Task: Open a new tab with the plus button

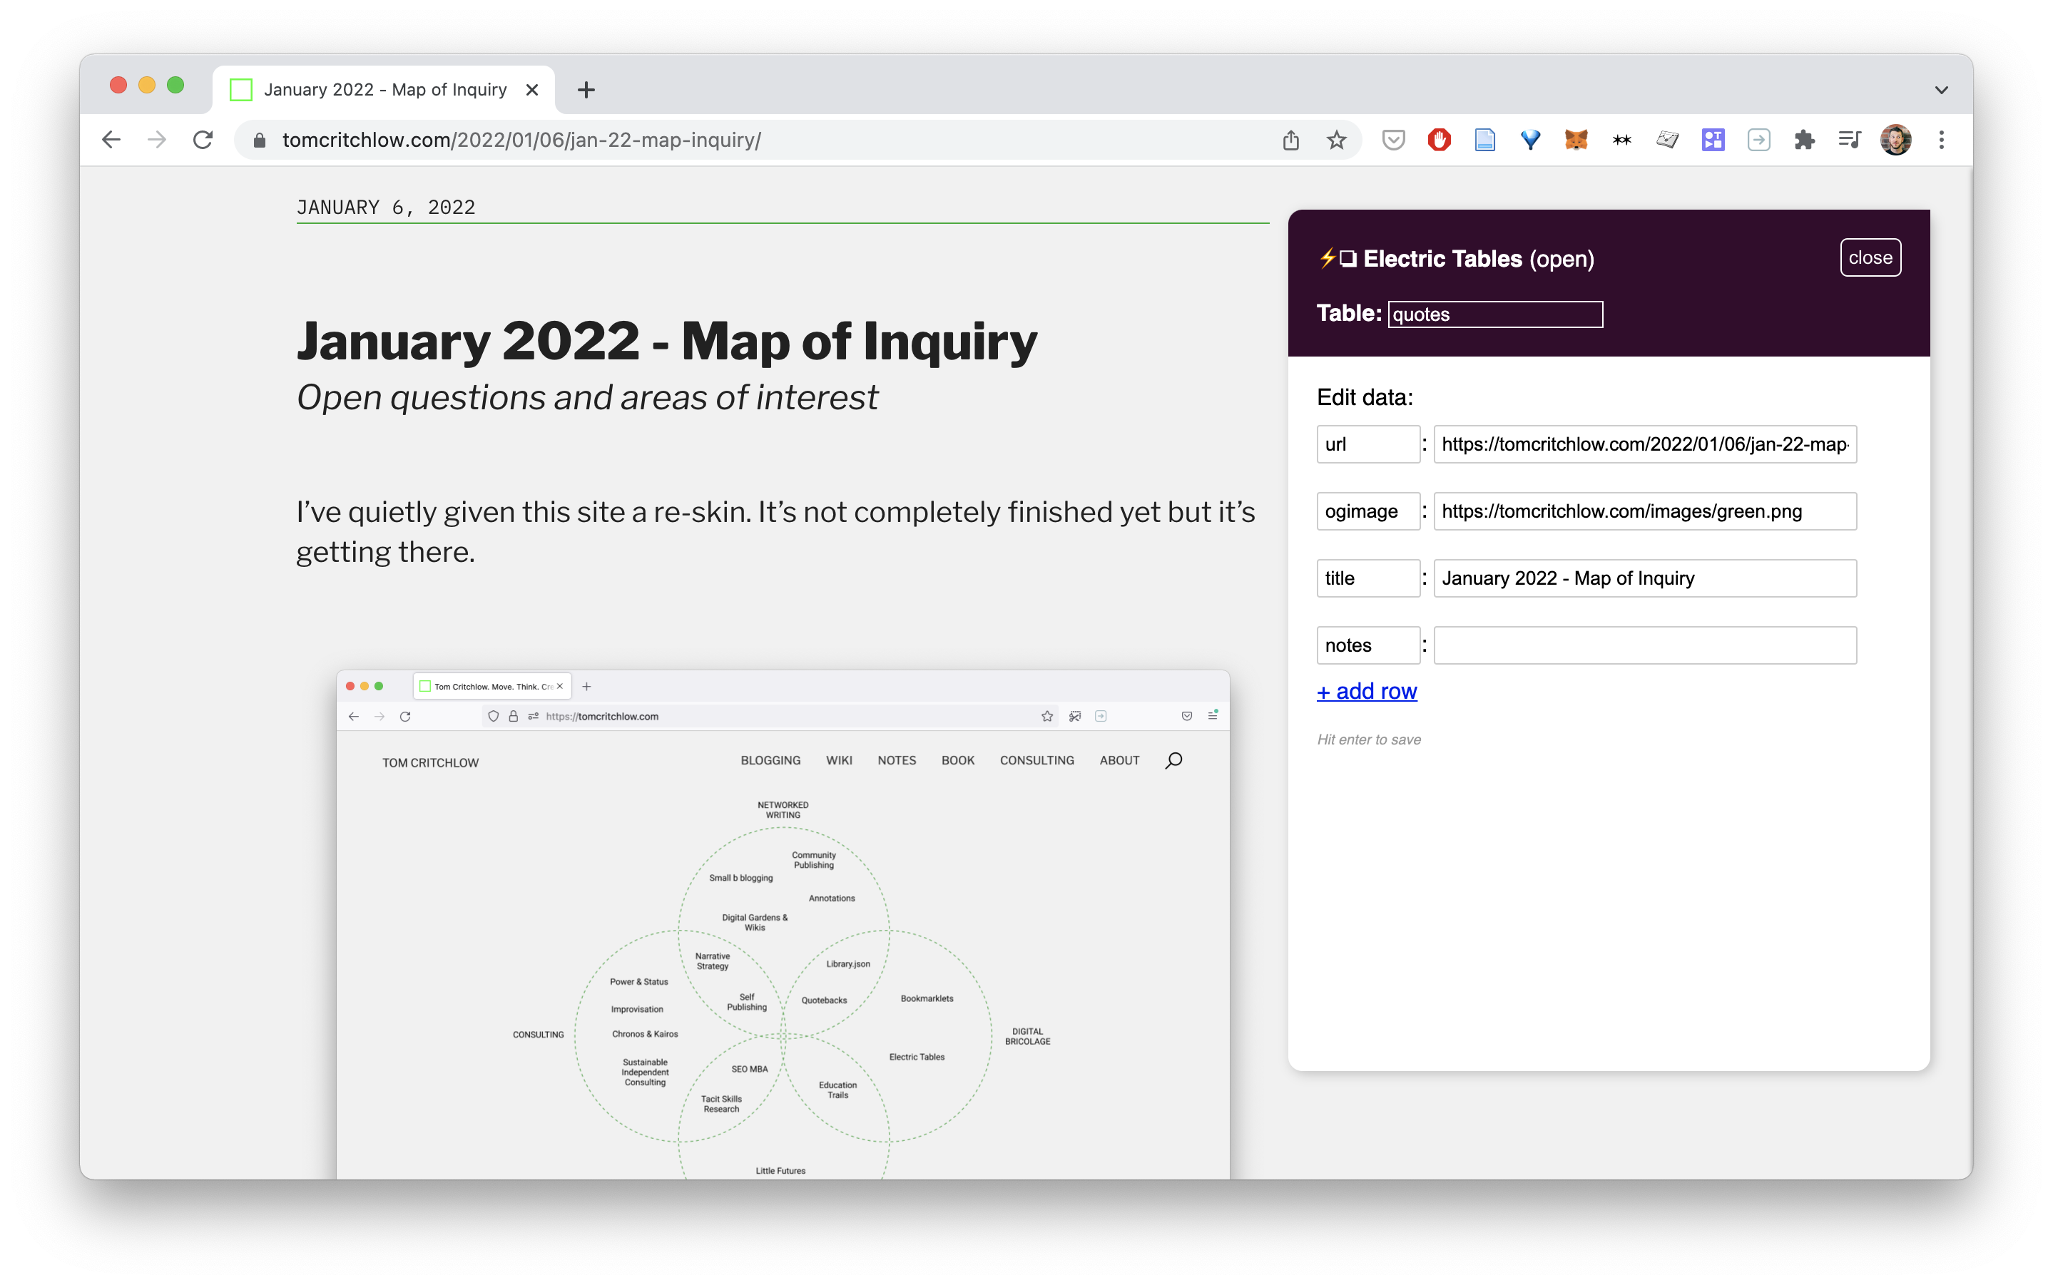Action: coord(586,89)
